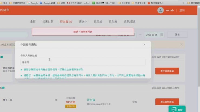This screenshot has height=112, width=200.
Task: Switch to the 尚未付款 tab
Action: tap(48, 22)
